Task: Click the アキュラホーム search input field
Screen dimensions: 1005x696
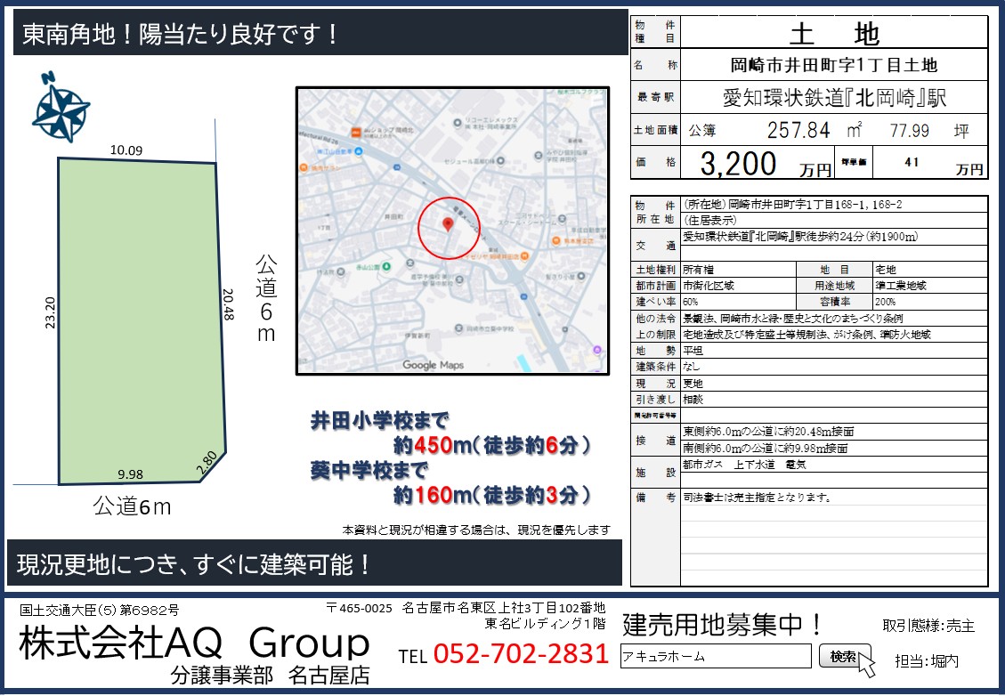Action: click(716, 657)
